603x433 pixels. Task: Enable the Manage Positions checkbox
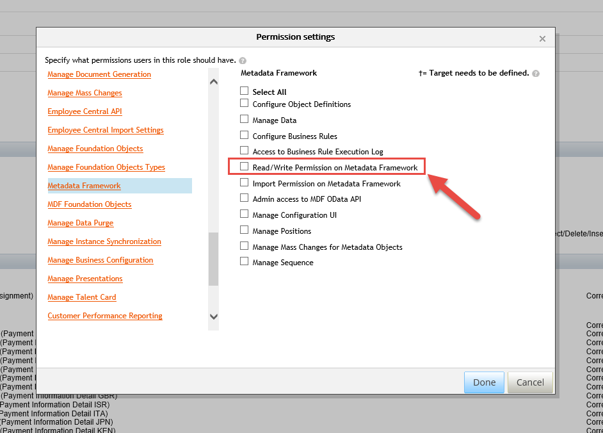coord(244,230)
